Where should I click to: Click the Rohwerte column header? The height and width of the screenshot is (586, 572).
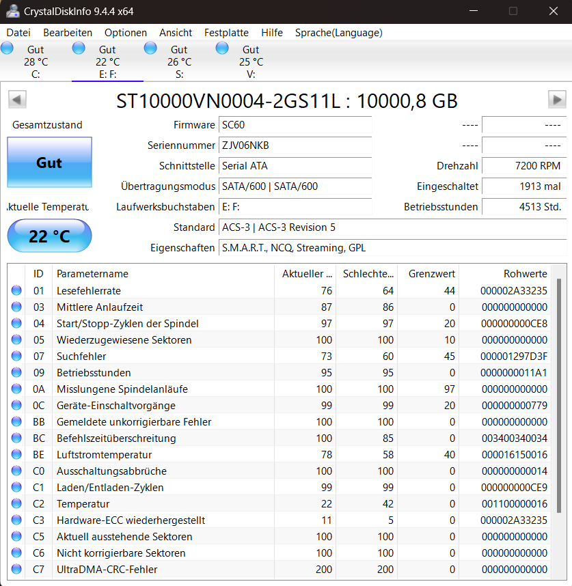click(x=505, y=274)
